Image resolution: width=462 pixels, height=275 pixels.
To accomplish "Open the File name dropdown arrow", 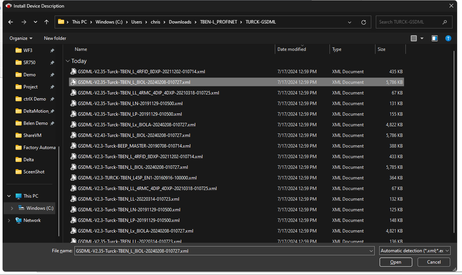I will point(371,251).
